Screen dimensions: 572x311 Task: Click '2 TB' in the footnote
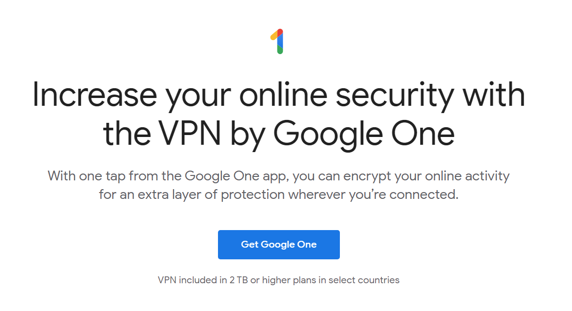click(x=238, y=280)
